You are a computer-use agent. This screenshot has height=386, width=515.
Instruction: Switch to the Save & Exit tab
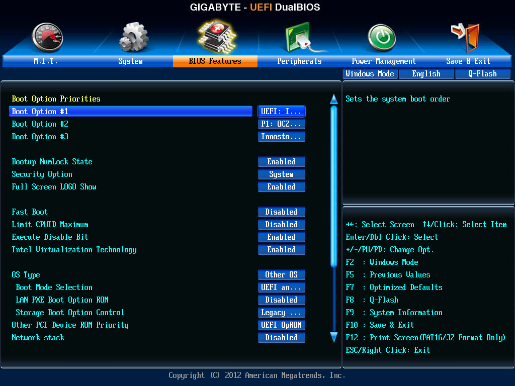tap(468, 61)
